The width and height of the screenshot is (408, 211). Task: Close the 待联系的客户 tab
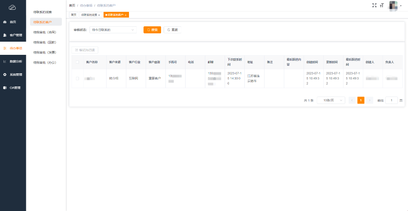125,15
